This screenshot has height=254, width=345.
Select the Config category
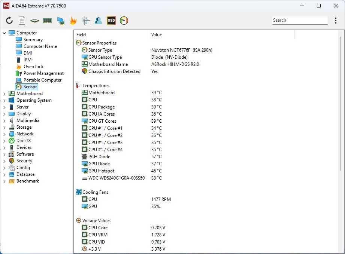point(23,168)
